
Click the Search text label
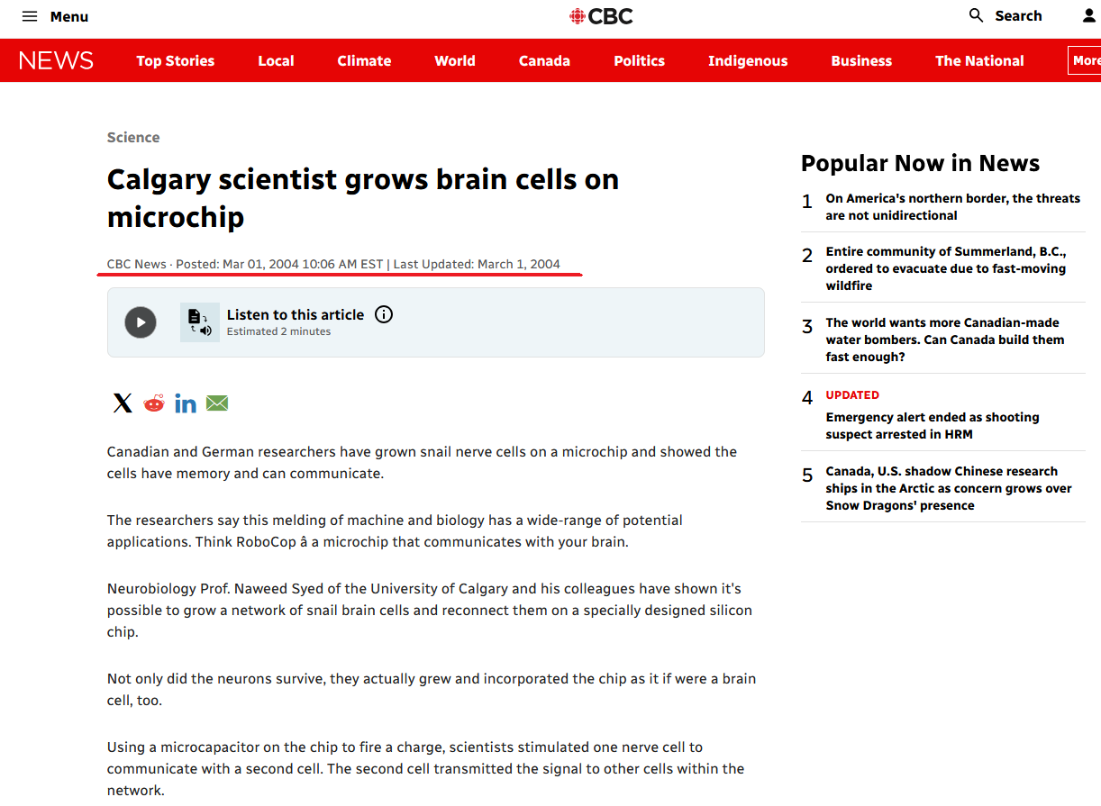pyautogui.click(x=1018, y=15)
